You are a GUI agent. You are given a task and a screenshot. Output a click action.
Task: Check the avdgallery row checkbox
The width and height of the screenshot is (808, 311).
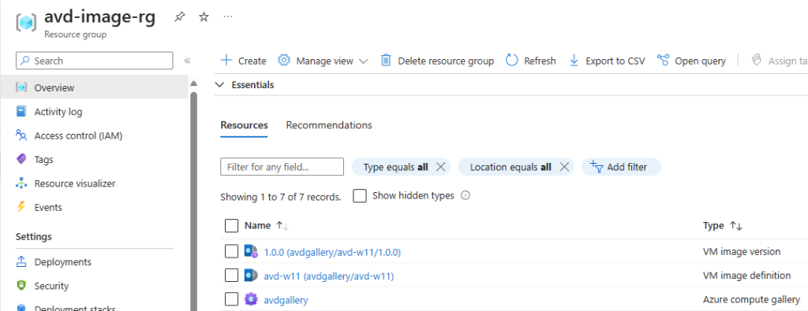tap(232, 299)
